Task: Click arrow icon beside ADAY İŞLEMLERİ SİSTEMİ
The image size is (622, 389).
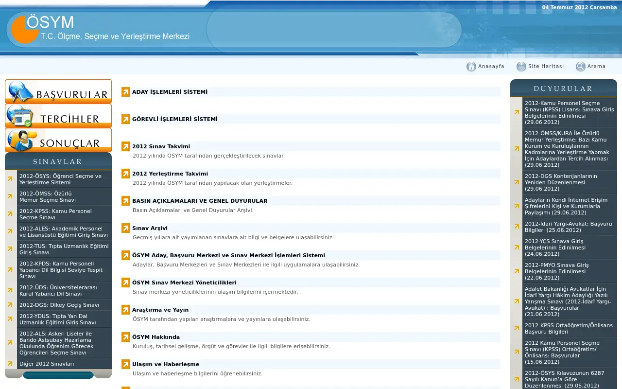Action: pyautogui.click(x=126, y=92)
